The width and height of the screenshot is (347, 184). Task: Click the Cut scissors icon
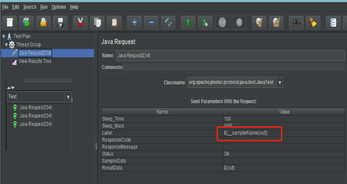click(81, 22)
